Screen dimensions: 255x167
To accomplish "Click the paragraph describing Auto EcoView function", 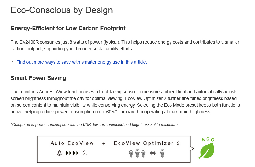I will pos(125,101).
